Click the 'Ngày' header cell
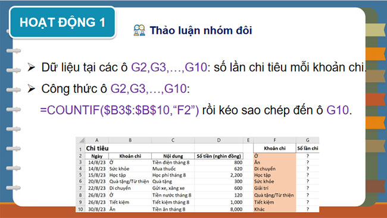 click(x=96, y=156)
